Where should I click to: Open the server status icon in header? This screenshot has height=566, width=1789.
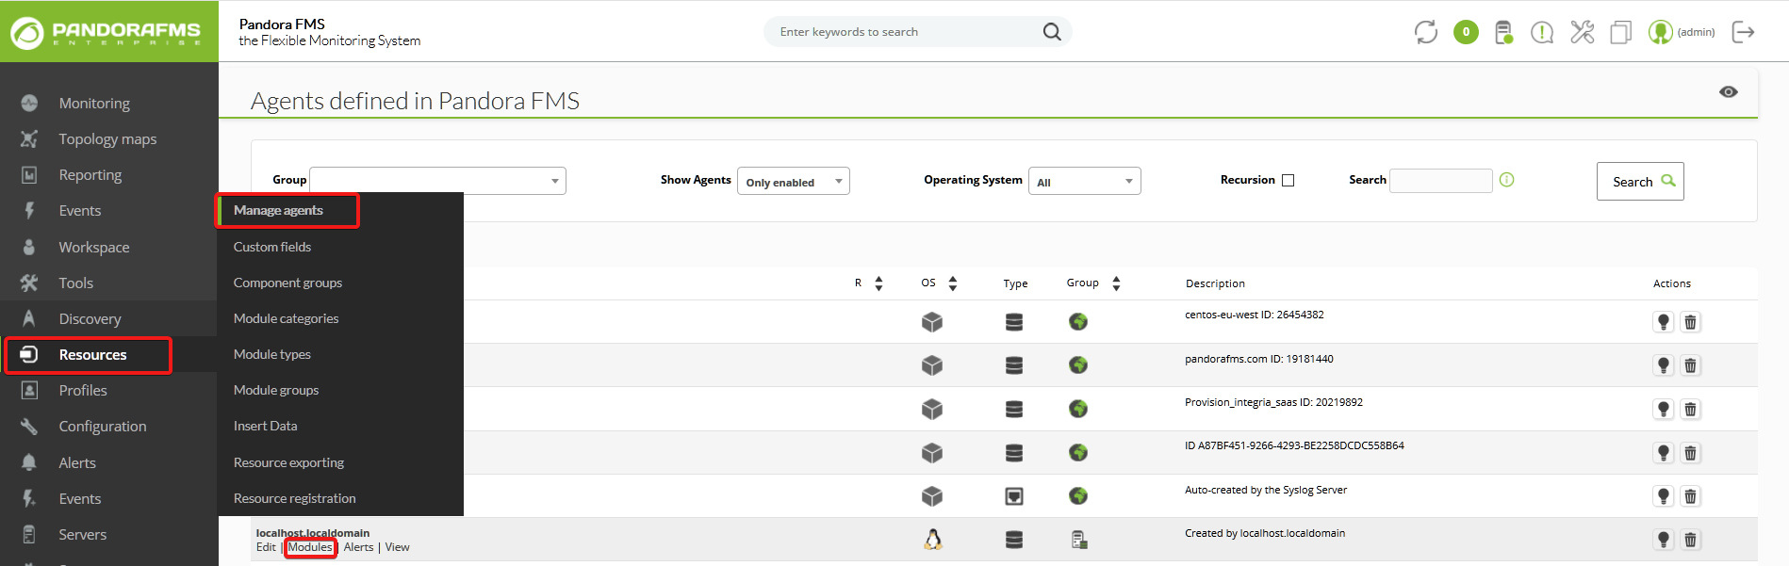point(1504,32)
